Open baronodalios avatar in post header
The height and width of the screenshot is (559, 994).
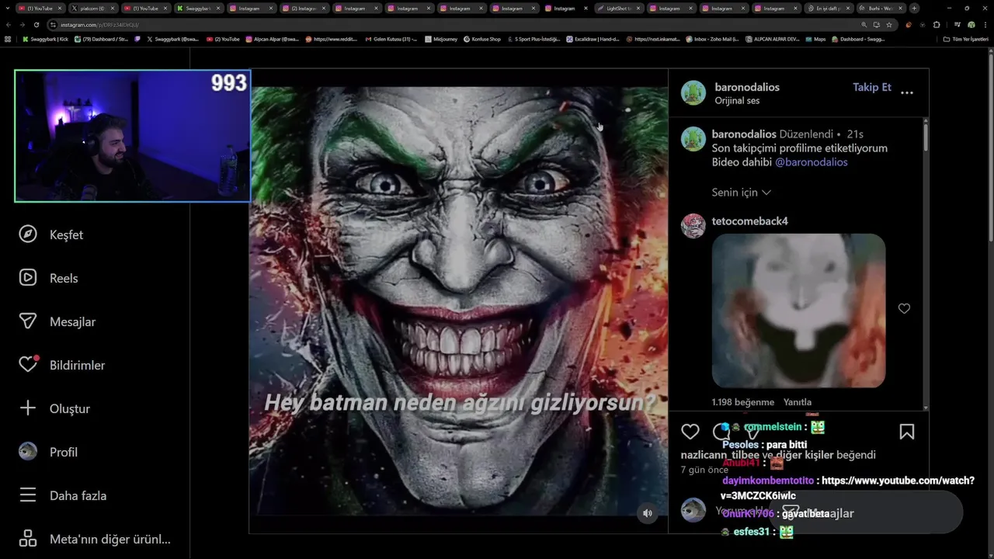point(693,92)
